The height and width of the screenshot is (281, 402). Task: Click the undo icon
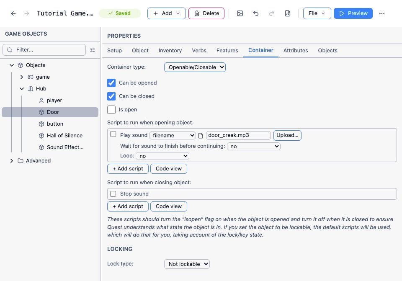255,13
